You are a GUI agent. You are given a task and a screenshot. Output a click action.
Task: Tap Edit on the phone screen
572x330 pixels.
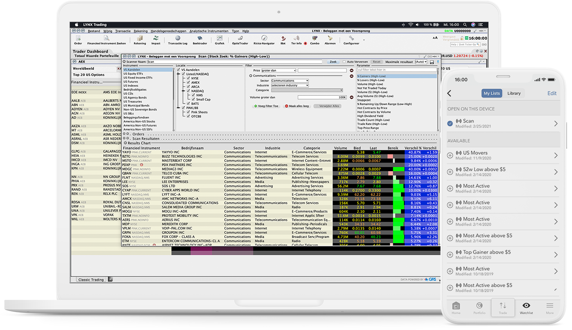tap(552, 93)
